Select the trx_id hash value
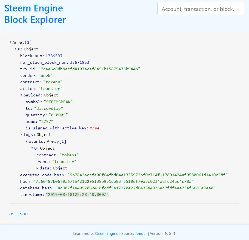Image resolution: width=249 pixels, height=240 pixels. [89, 69]
